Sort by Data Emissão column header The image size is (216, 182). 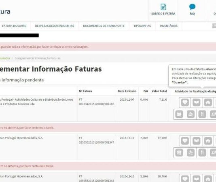coord(127,91)
